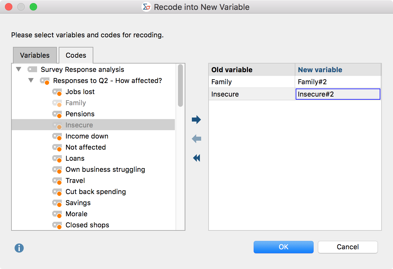Collapse the Survey Response analysis tree node
The width and height of the screenshot is (393, 269).
point(19,70)
